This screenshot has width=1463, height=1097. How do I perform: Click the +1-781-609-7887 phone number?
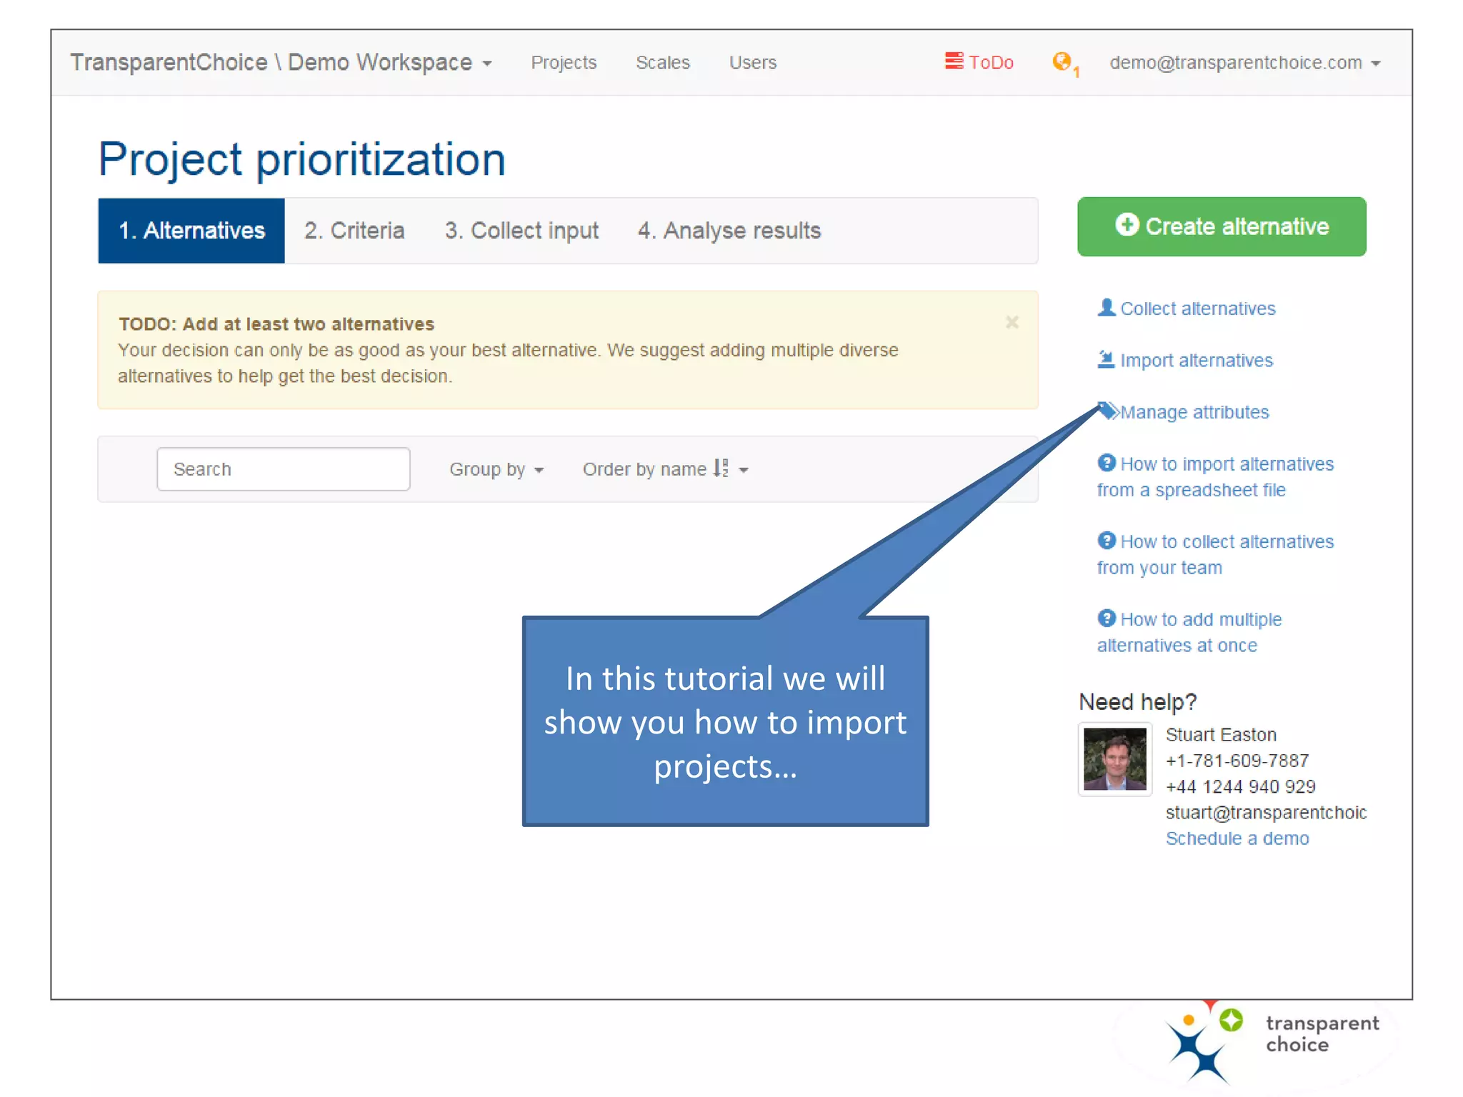tap(1237, 761)
